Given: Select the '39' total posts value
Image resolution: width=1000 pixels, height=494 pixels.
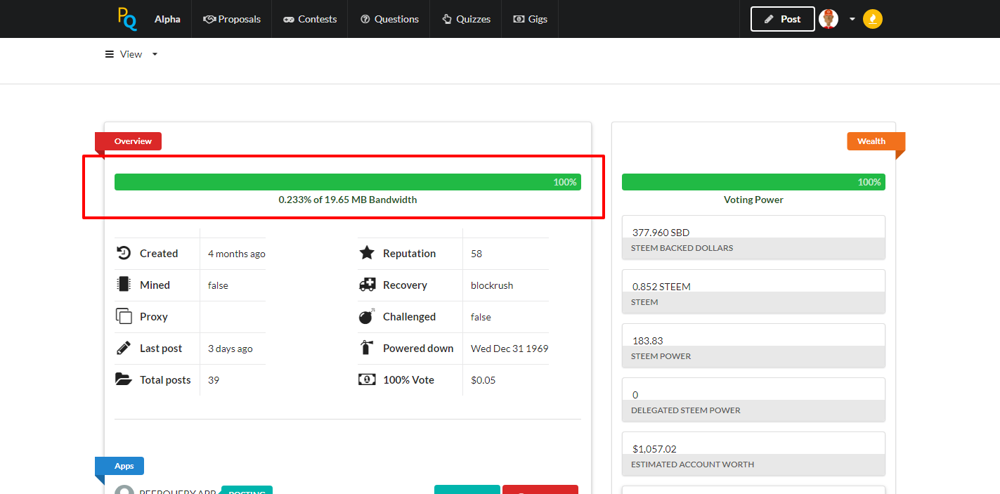Looking at the screenshot, I should pos(214,380).
